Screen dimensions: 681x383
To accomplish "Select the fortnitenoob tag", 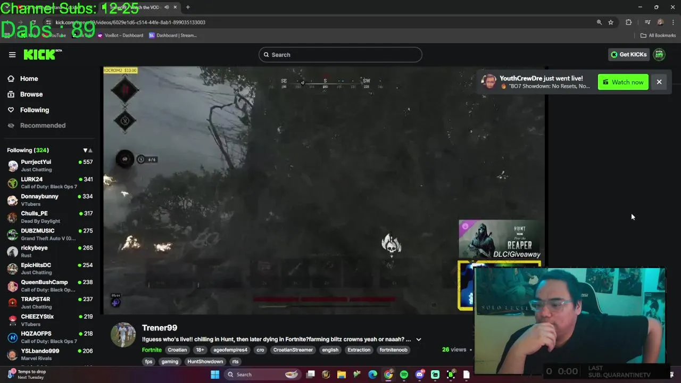I will pos(393,350).
